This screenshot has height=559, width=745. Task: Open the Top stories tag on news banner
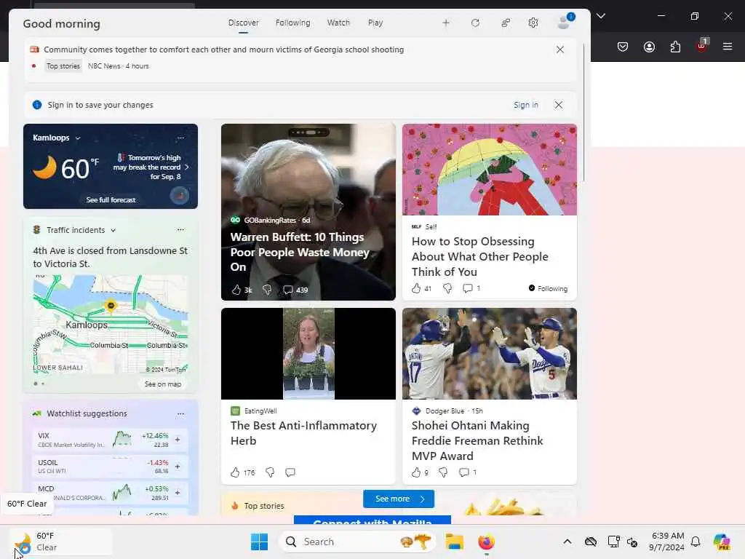[63, 66]
